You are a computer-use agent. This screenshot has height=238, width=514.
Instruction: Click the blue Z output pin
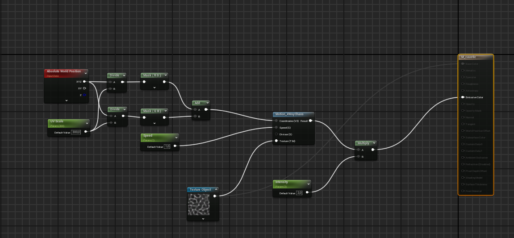tap(84, 95)
